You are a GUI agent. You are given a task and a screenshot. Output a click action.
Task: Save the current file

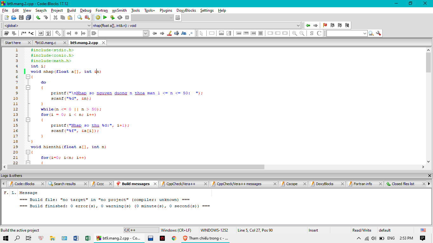21,17
